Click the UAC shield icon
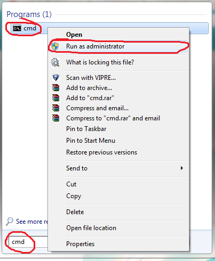This screenshot has height=261, width=215. [x=55, y=46]
